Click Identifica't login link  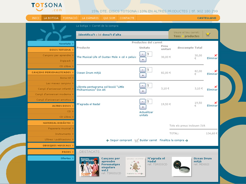pyautogui.click(x=87, y=35)
